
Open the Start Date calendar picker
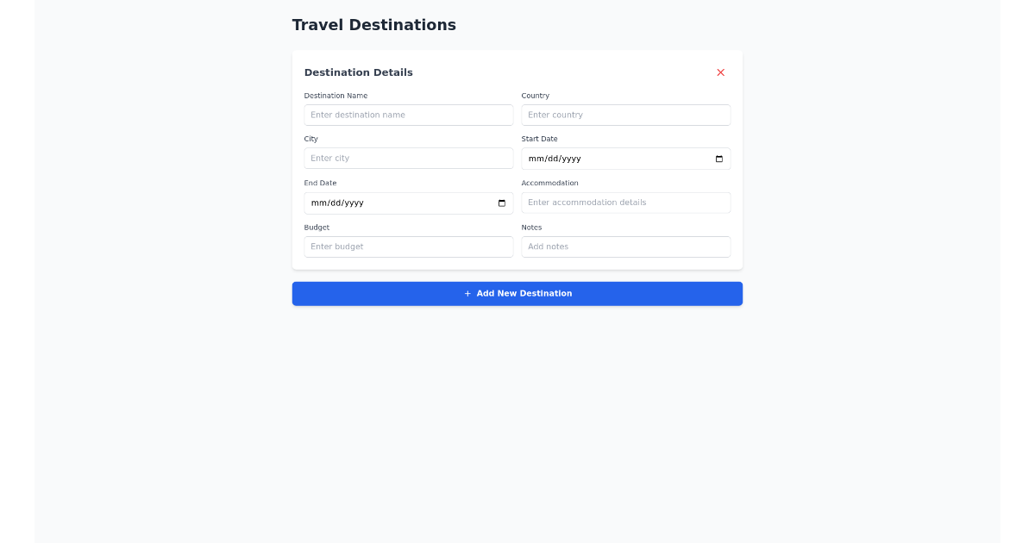(x=718, y=159)
